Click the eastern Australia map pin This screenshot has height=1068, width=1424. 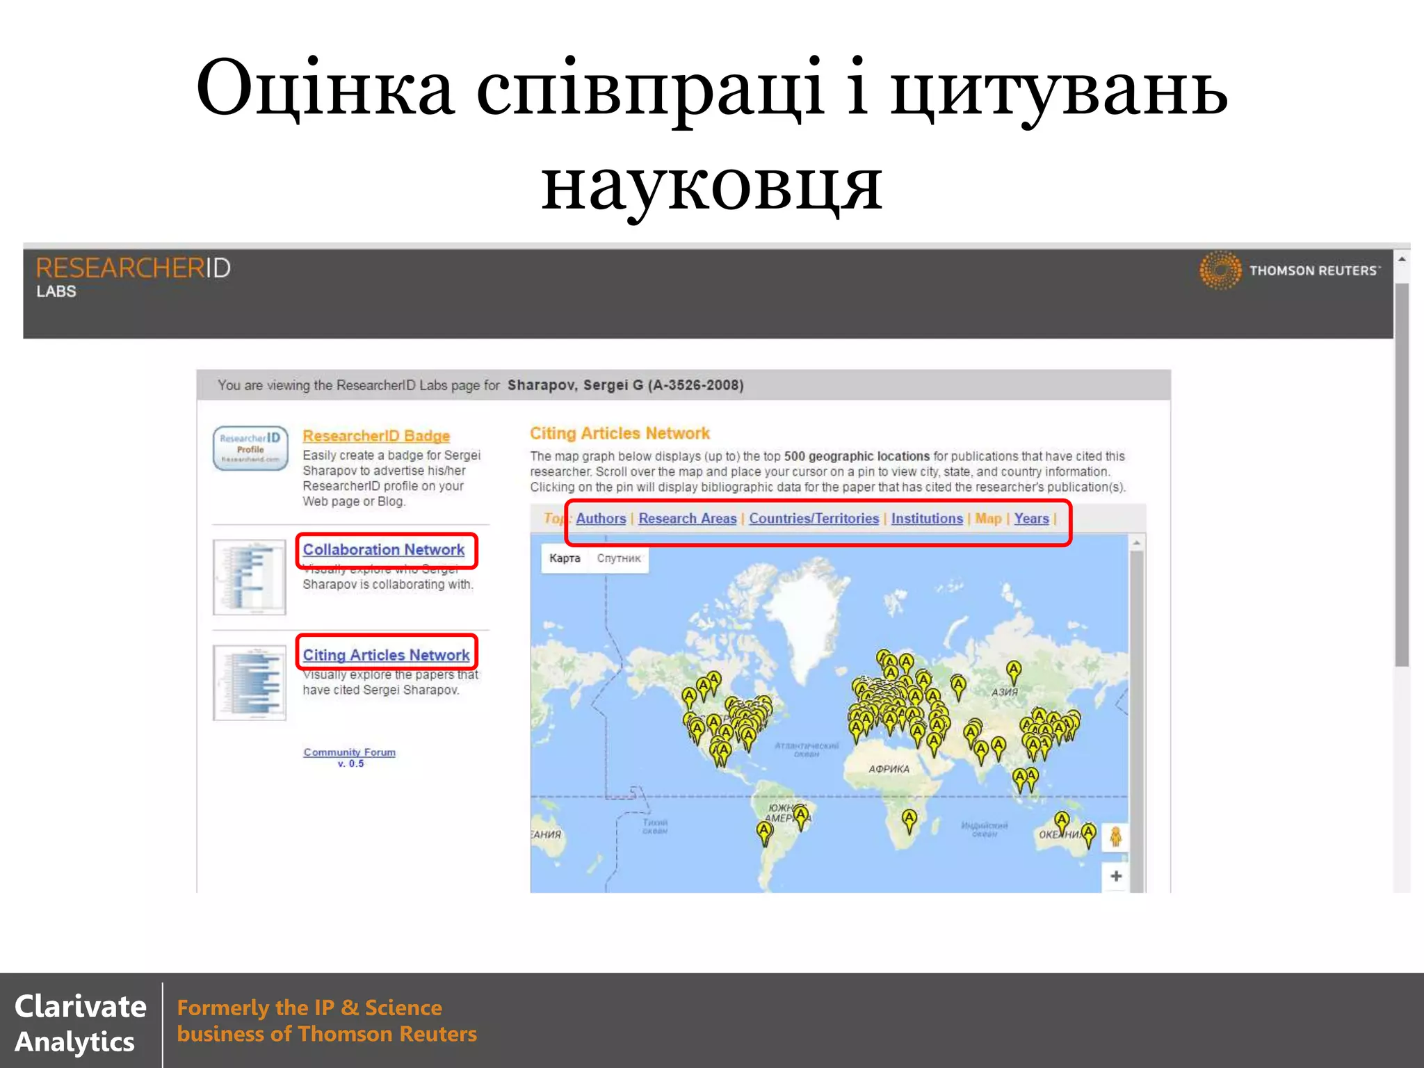coord(1088,834)
